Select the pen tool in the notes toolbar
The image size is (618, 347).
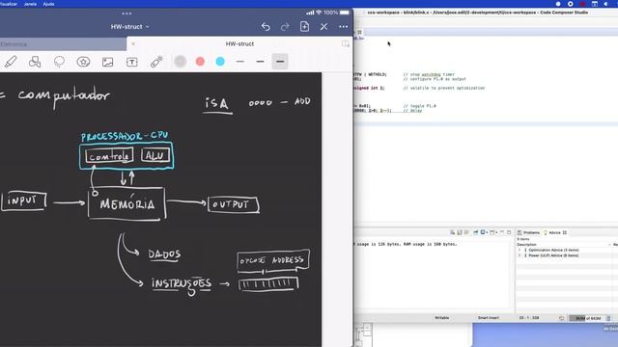click(x=11, y=62)
